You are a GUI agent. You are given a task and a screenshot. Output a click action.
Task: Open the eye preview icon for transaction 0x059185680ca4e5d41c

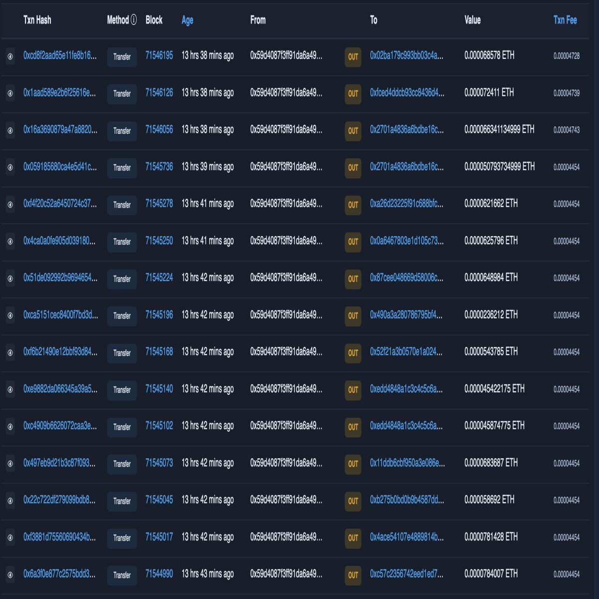10,167
